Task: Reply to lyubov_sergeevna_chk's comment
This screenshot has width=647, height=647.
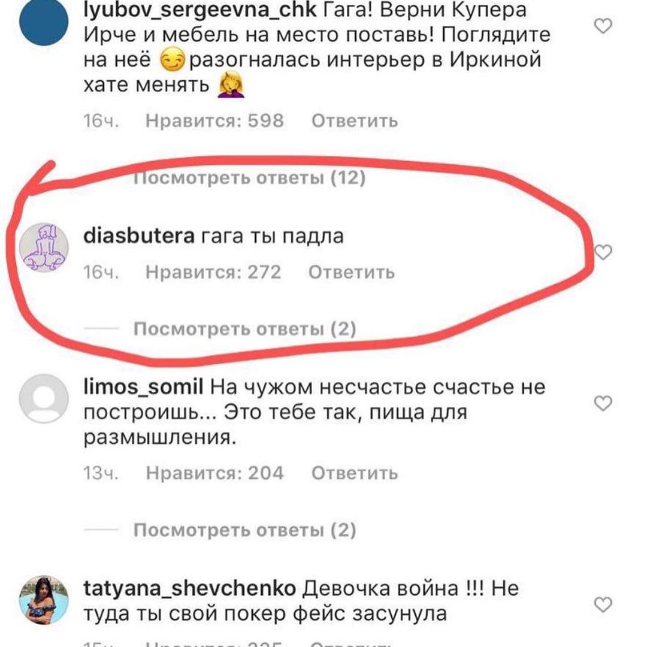Action: pos(355,121)
